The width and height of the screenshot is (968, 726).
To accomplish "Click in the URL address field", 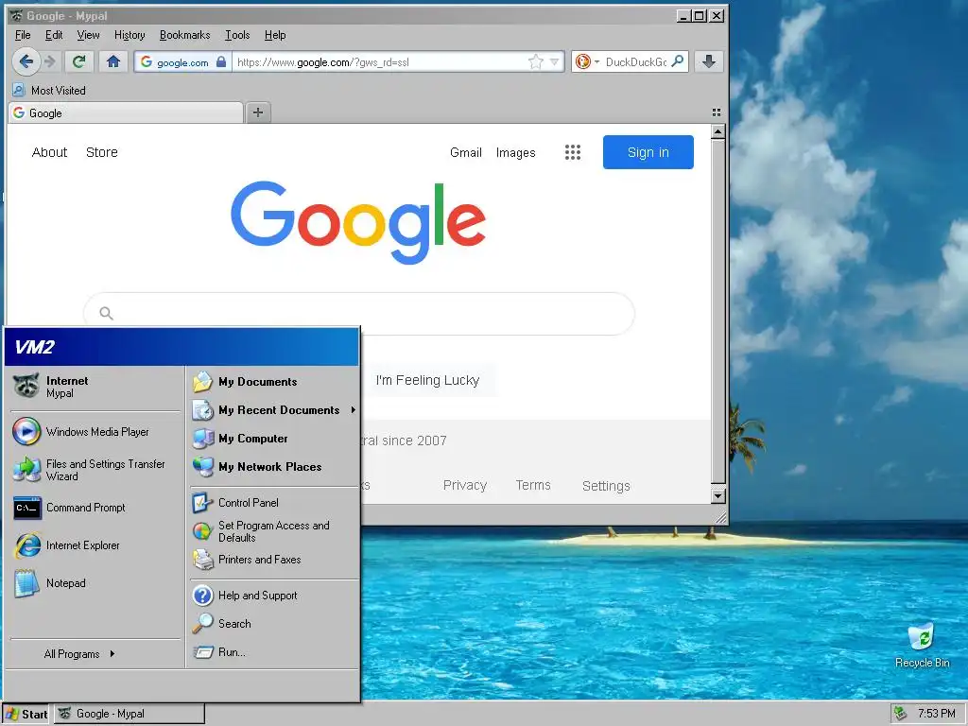I will click(380, 61).
